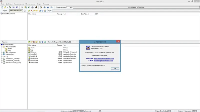Click the Save As toolbar icon
Screen dimensions: 200x112
tap(17, 7)
